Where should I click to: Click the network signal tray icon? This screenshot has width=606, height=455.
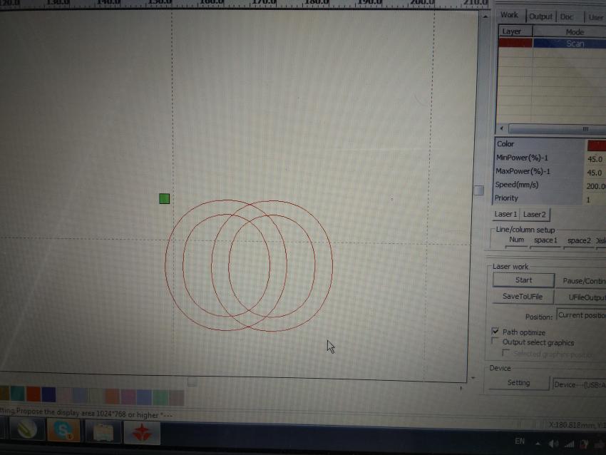[572, 442]
